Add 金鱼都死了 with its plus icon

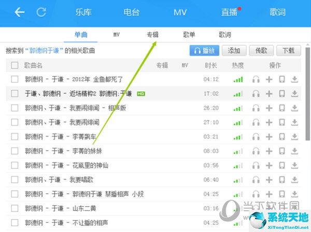click(269, 79)
